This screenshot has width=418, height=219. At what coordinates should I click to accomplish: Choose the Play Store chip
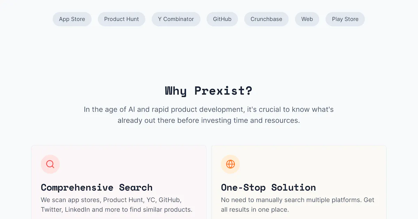(345, 19)
